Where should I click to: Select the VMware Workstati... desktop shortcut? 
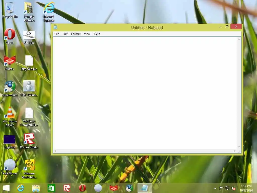pos(29,169)
